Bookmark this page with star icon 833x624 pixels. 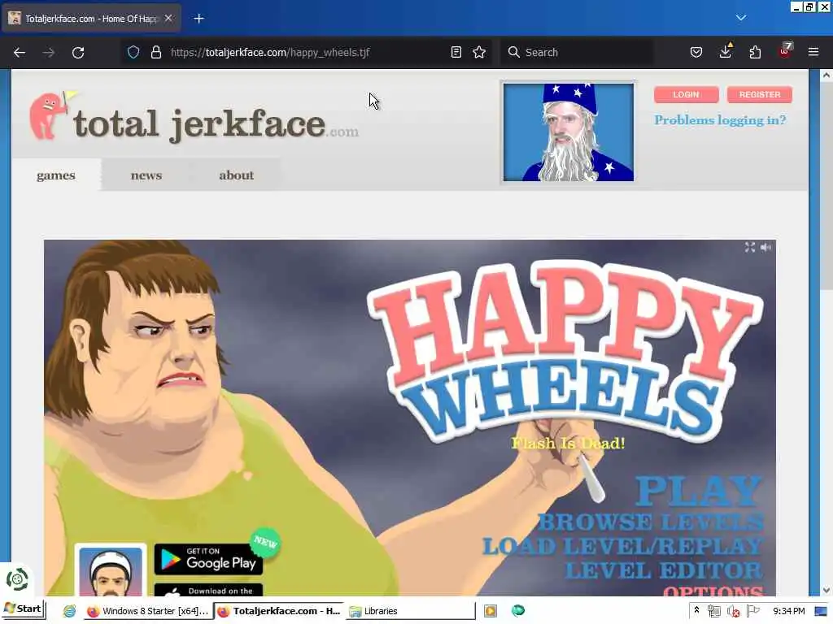coord(479,52)
